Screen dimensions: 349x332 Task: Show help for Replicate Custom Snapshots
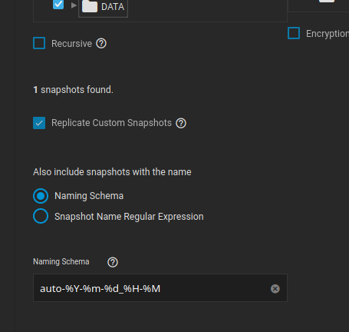181,123
